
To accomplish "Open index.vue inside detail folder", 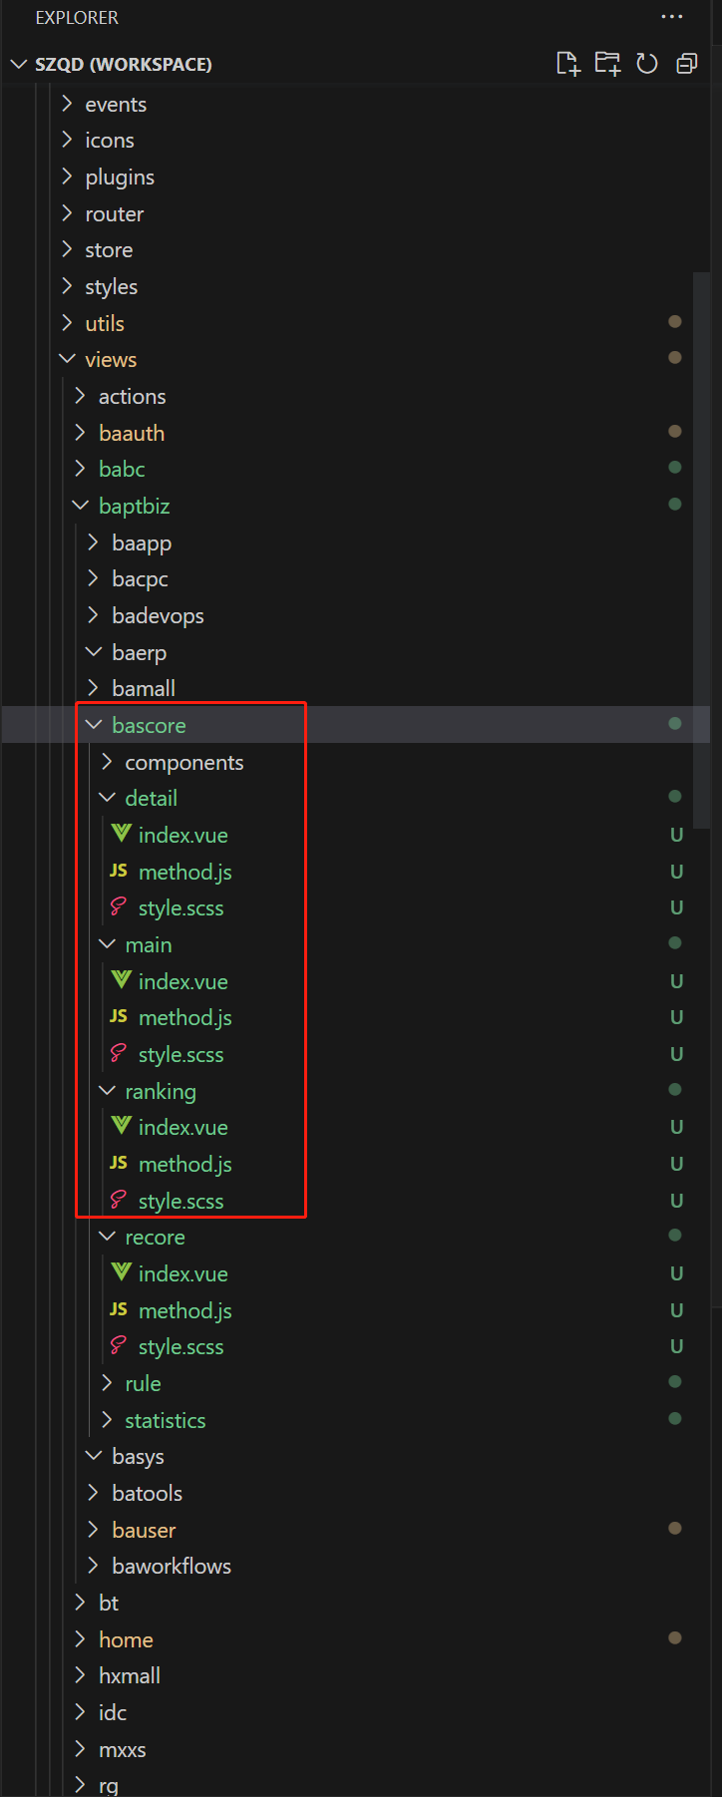I will [182, 835].
